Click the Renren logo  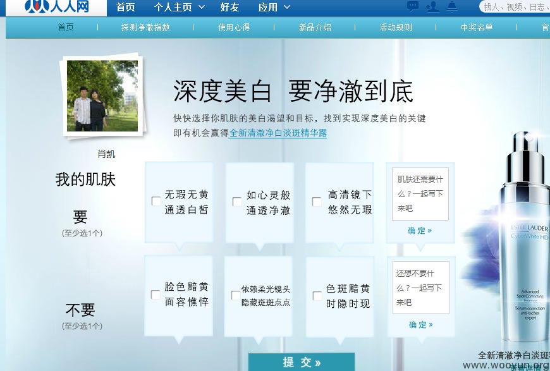pos(57,6)
